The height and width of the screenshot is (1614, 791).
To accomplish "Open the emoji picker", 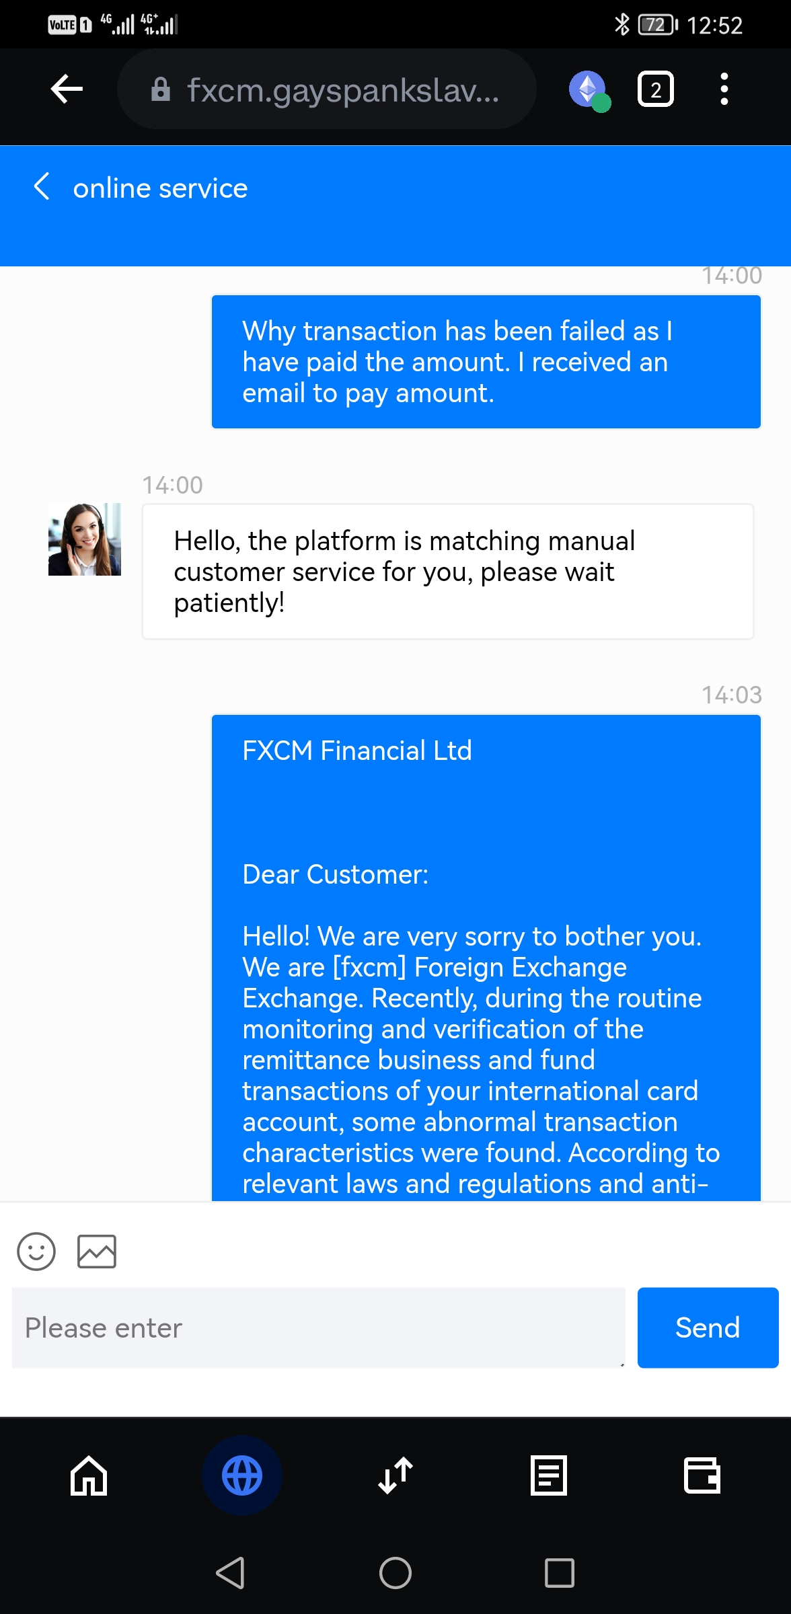I will (36, 1252).
